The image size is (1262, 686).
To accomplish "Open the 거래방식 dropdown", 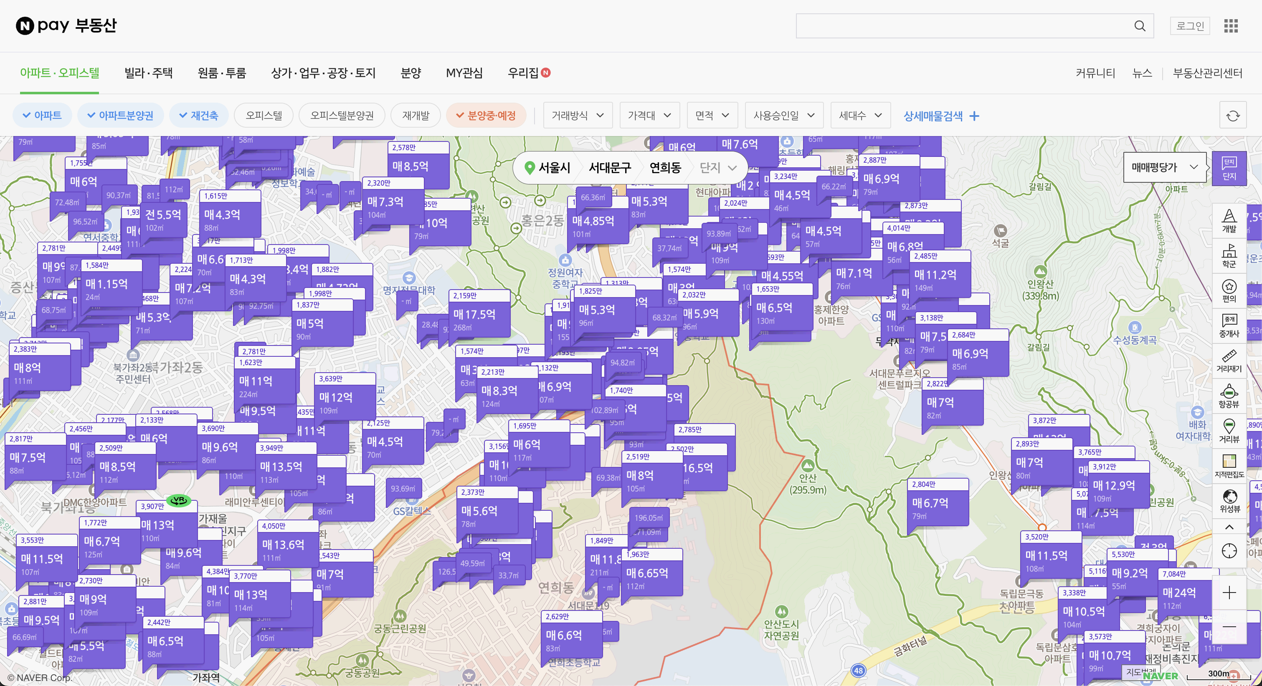I will point(577,116).
